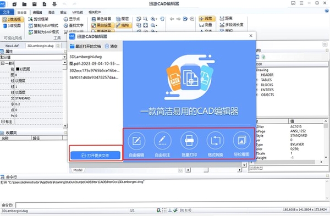Open the 默认值 properties dropdown

(x=64, y=57)
